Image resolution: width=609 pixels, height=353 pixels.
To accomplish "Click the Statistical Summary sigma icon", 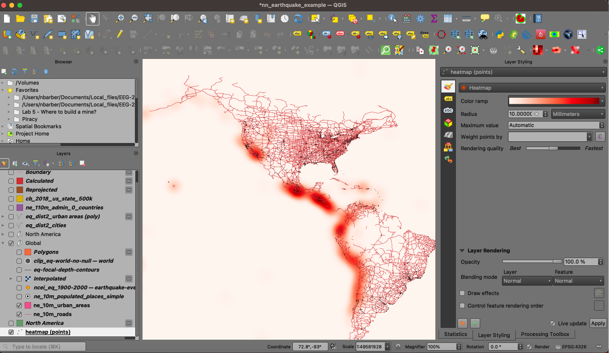I will 434,19.
